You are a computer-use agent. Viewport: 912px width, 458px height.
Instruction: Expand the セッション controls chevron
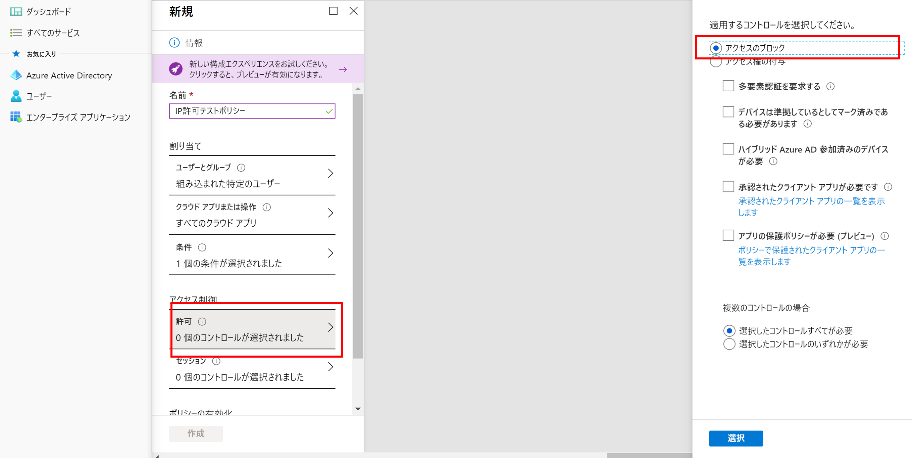pos(330,367)
